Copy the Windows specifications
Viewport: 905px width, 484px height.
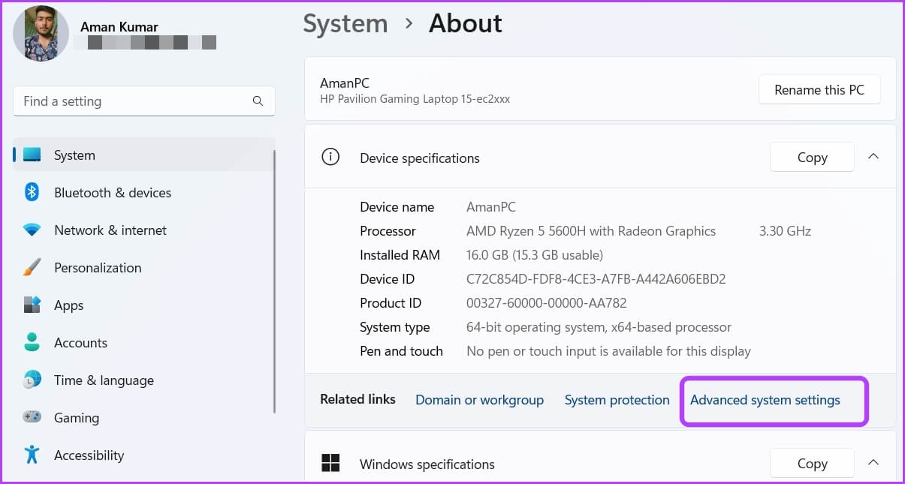click(x=812, y=464)
